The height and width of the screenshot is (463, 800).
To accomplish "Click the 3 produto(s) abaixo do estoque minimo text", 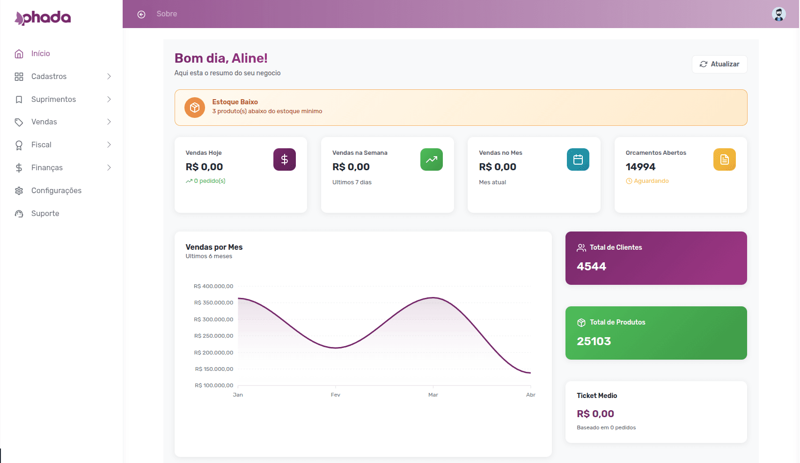I will pos(267,111).
